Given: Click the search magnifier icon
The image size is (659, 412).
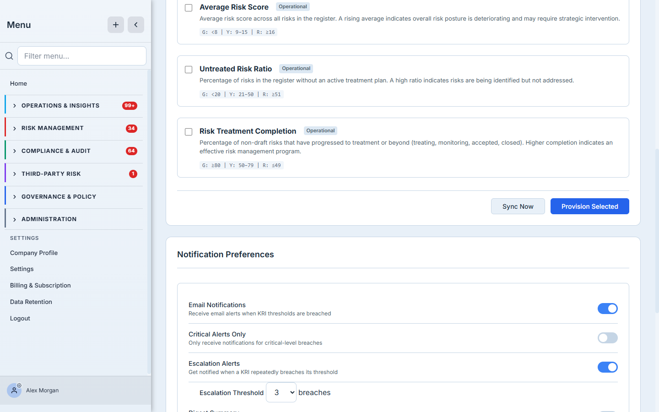Looking at the screenshot, I should [x=9, y=56].
